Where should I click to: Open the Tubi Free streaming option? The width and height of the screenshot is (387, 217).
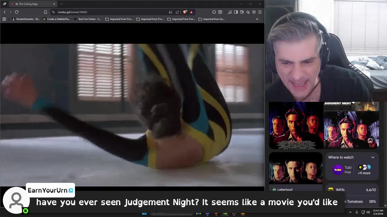coord(342,170)
